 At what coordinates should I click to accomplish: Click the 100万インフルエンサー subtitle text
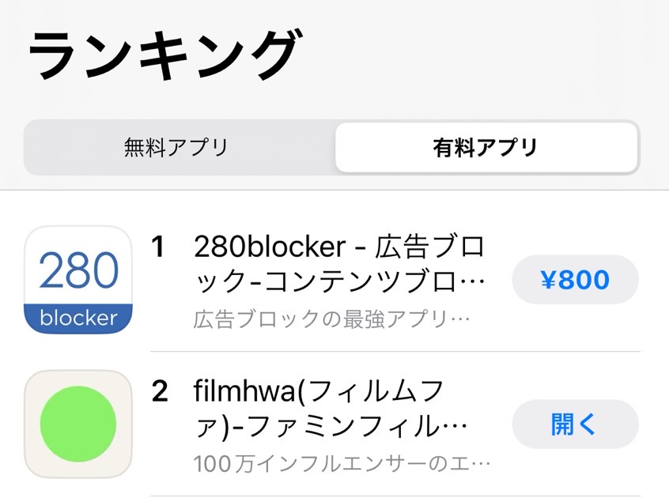342,462
